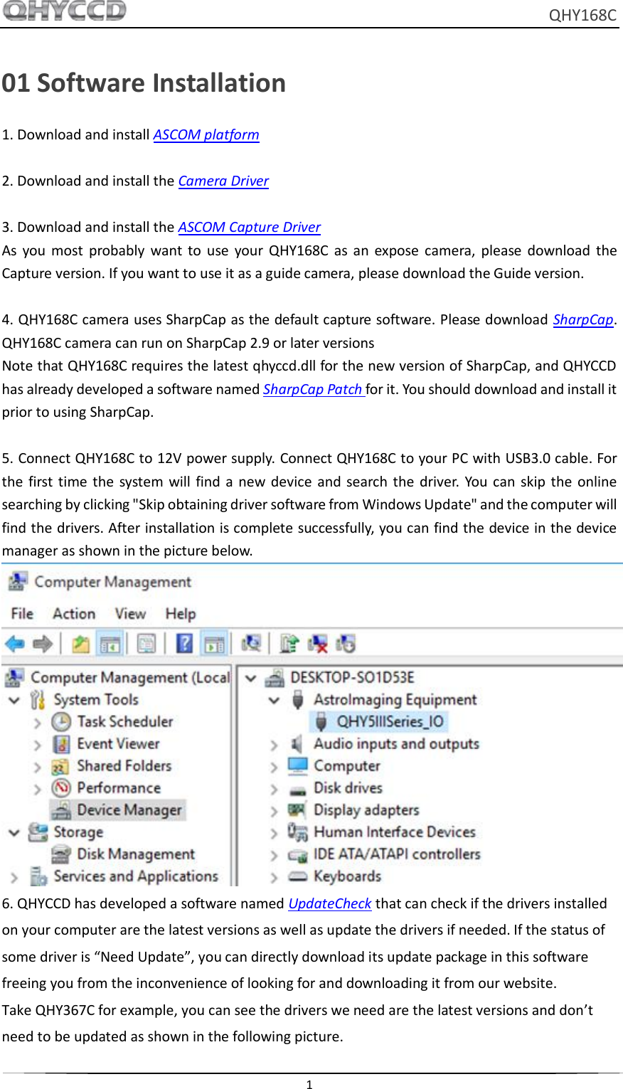623x1089 pixels.
Task: Open the SharpCap Patch link
Action: 313,389
